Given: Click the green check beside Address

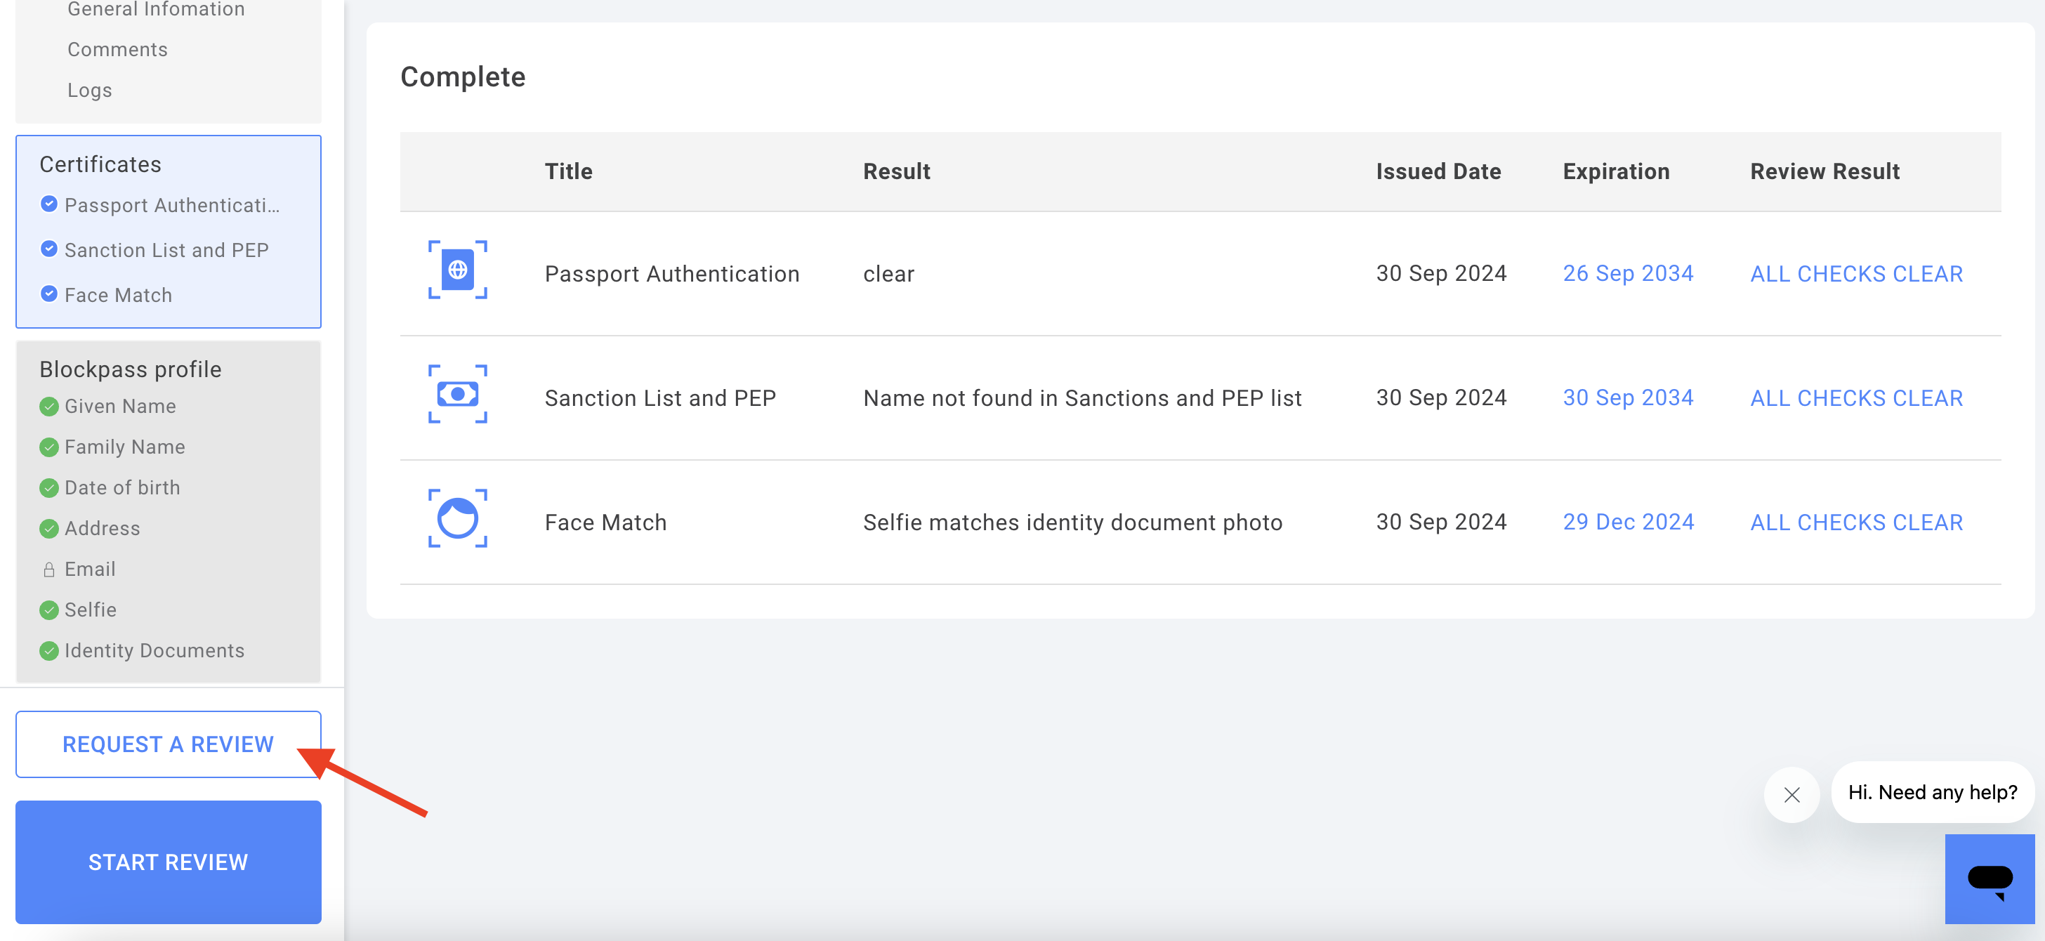Looking at the screenshot, I should pos(48,529).
